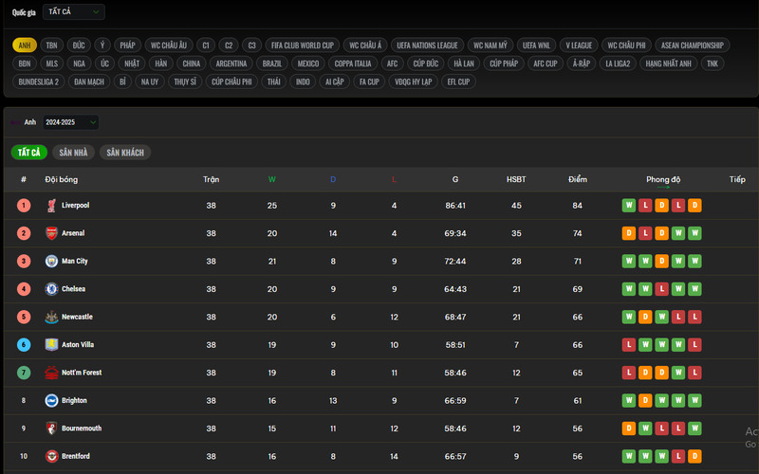Click rank 2 badge in Arsenal row
Screen dimensions: 759x474
[x=24, y=233]
